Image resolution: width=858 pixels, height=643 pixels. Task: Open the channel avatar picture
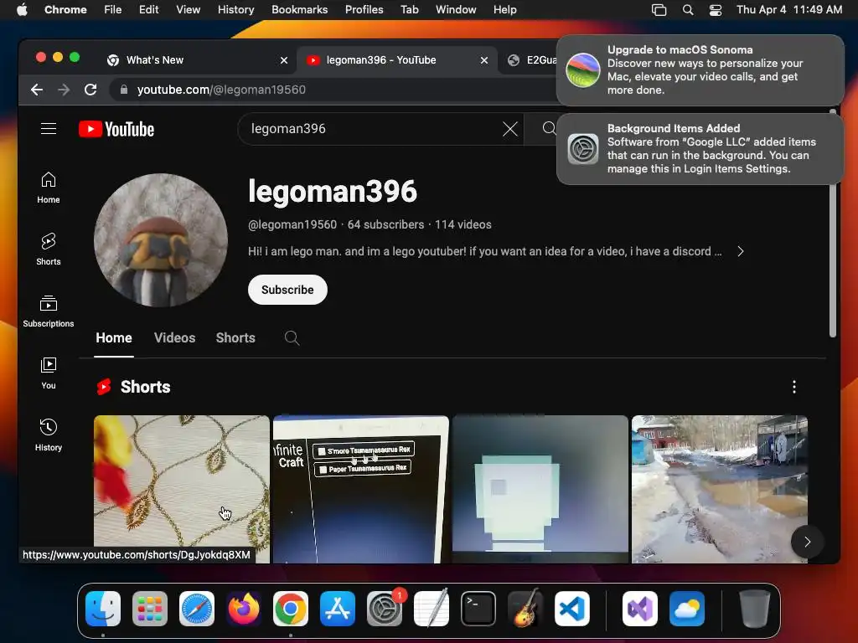161,240
